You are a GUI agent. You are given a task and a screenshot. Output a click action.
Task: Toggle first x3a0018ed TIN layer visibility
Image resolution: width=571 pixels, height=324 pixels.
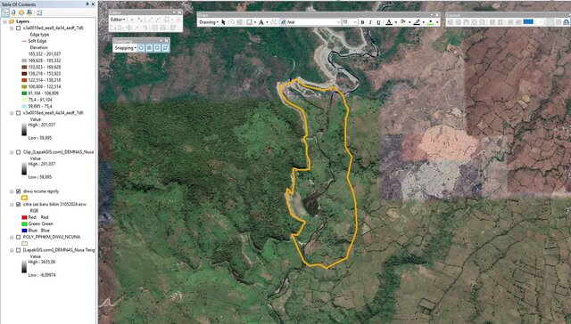[18, 28]
